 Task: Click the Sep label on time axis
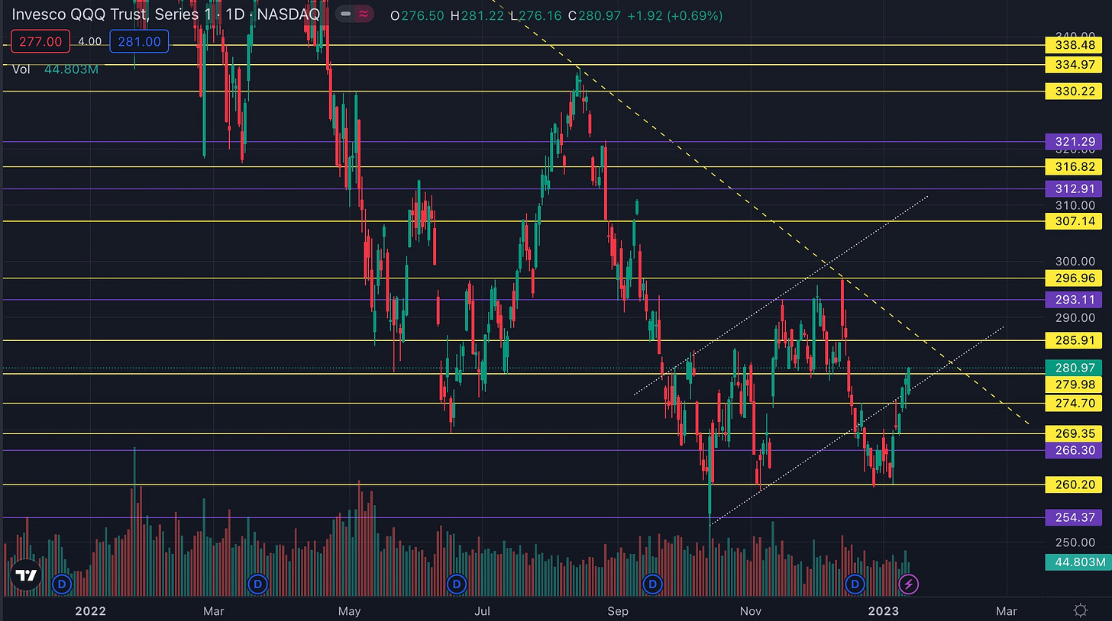click(618, 610)
